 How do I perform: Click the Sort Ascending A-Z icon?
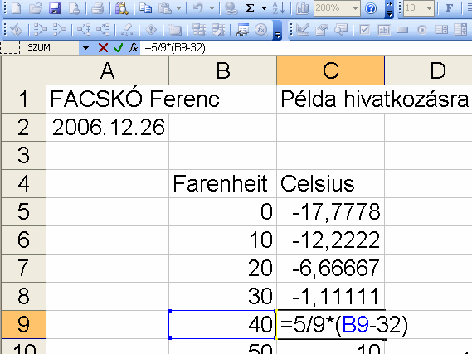pyautogui.click(x=278, y=8)
